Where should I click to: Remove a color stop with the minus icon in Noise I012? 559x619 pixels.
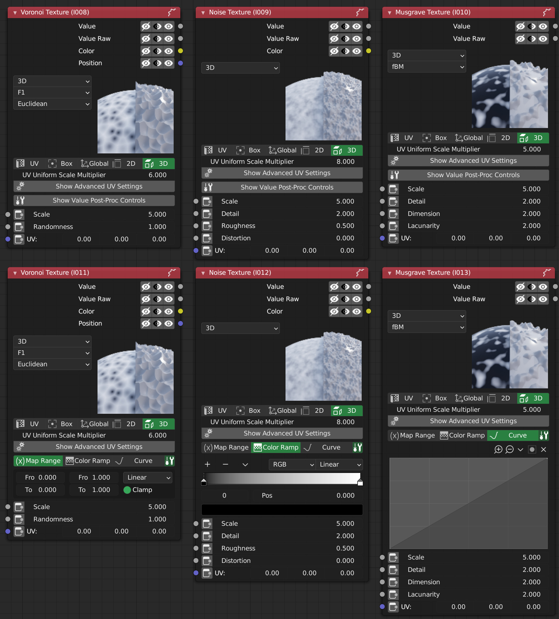(225, 465)
